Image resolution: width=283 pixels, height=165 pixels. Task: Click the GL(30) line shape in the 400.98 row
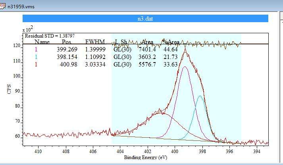pyautogui.click(x=122, y=64)
